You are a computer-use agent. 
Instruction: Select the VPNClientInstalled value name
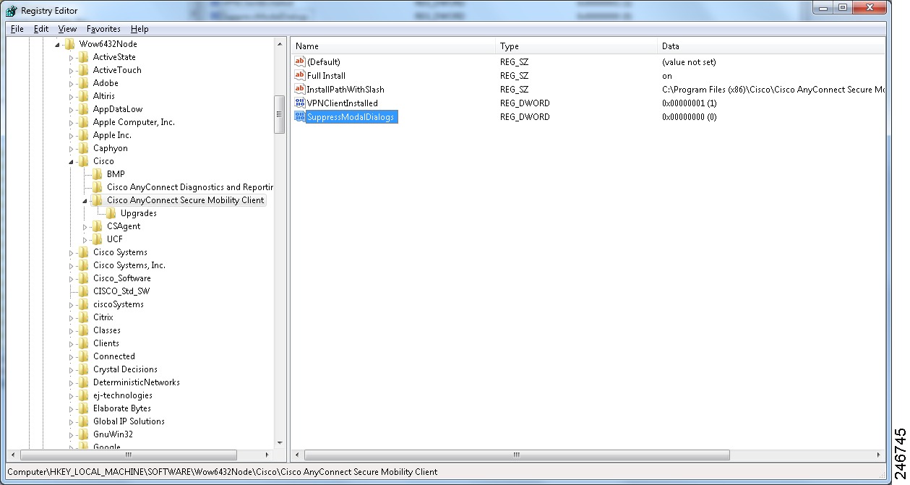pyautogui.click(x=342, y=103)
